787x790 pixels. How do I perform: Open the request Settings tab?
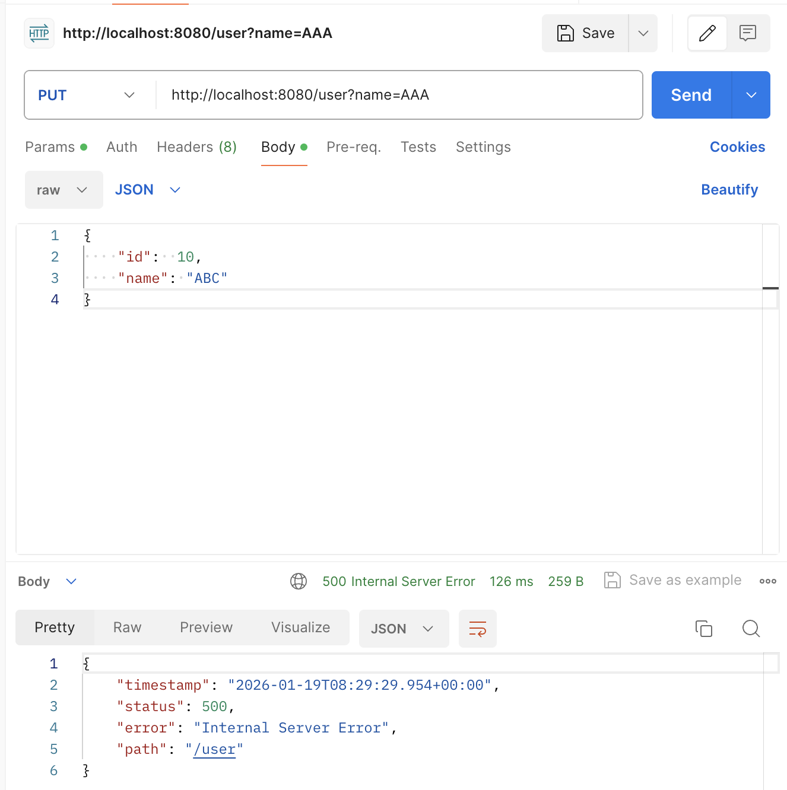tap(483, 147)
